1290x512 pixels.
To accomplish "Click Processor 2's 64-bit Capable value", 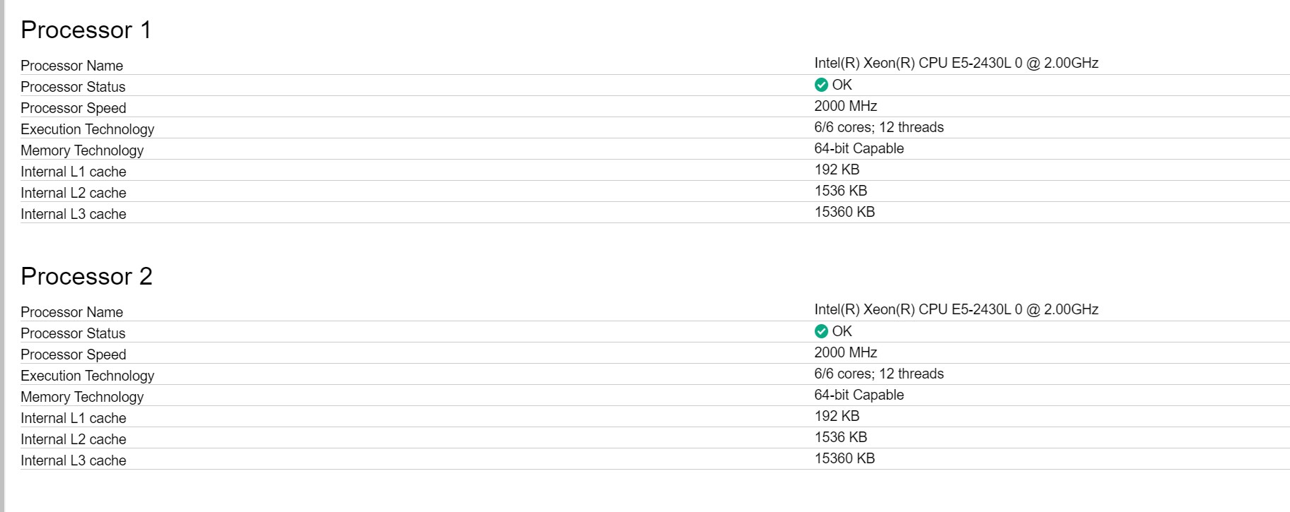I will click(859, 395).
